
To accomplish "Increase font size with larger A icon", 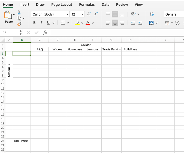I will pos(89,14).
